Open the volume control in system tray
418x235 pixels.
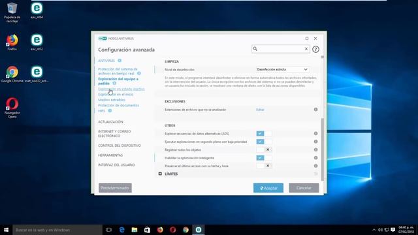pos(380,230)
